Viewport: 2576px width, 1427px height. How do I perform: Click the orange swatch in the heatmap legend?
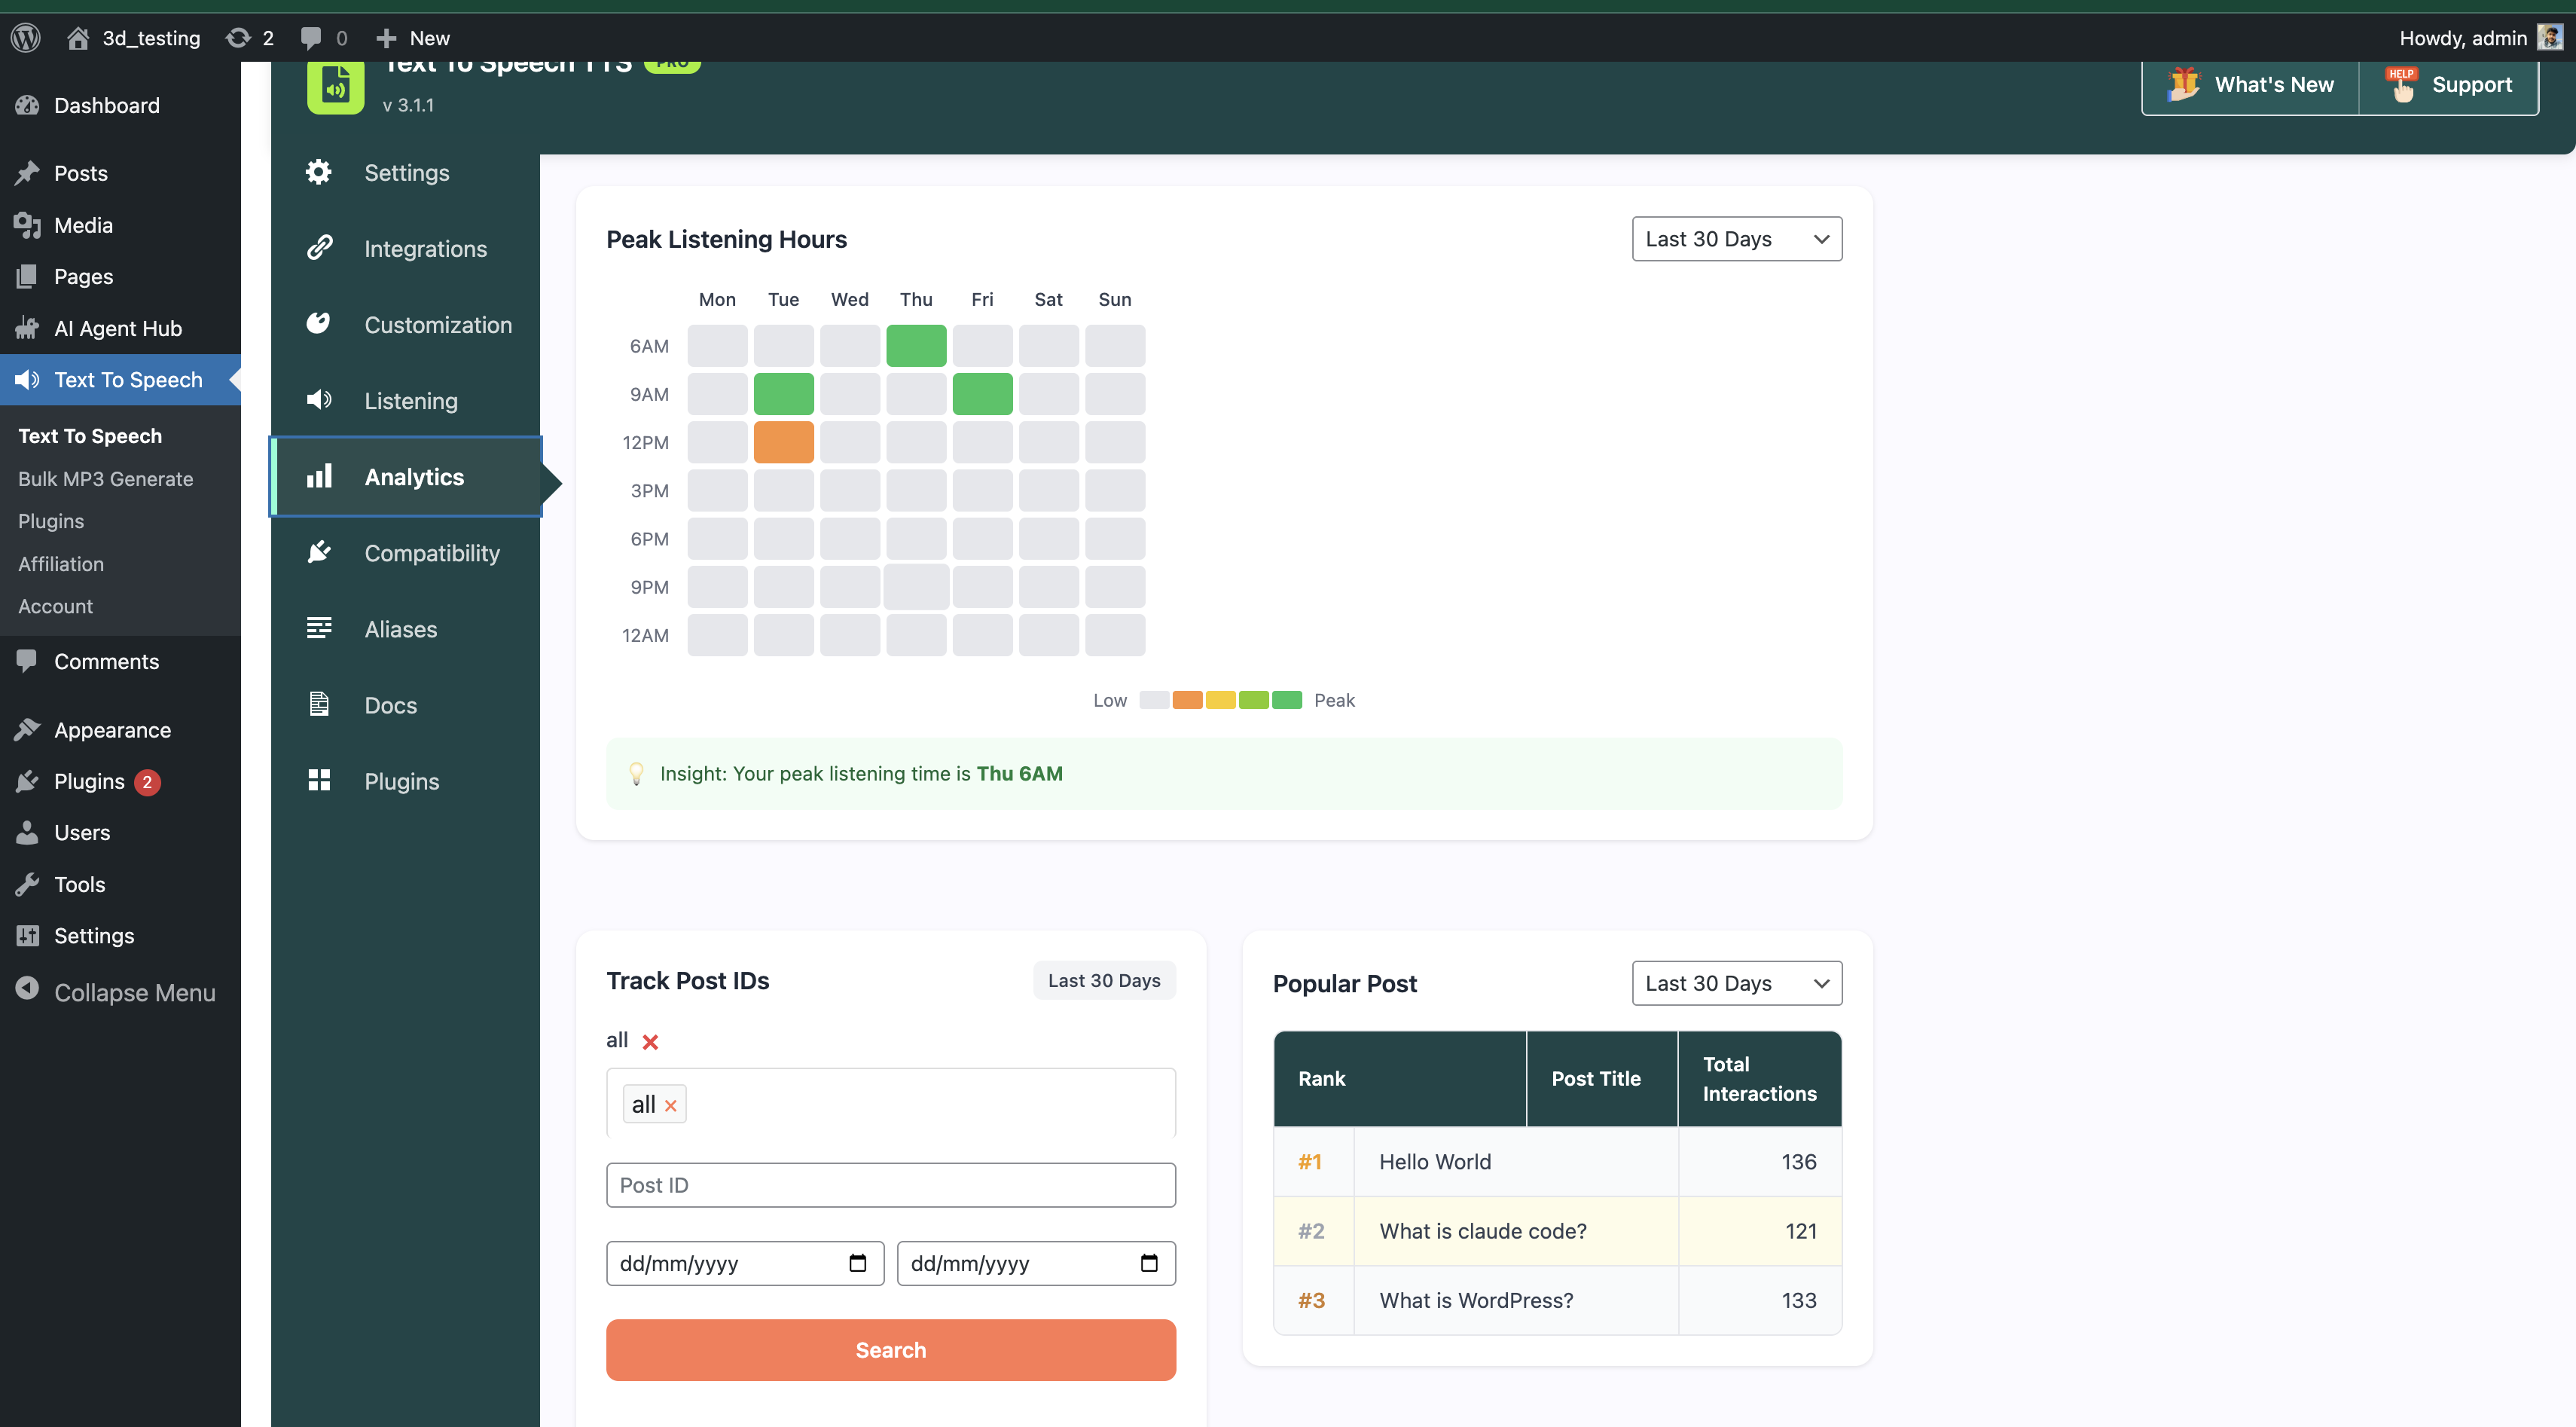click(x=1188, y=700)
